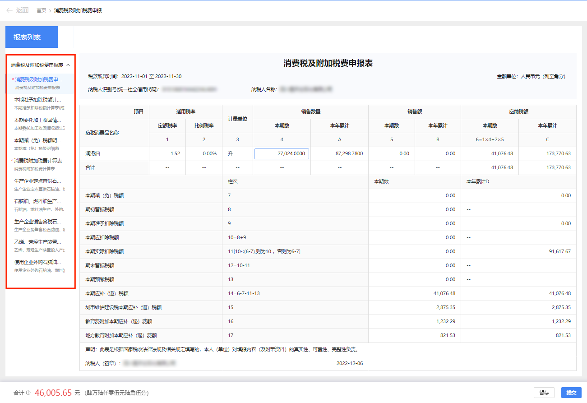
Task: Open 本期委托加工收回情况 report in the sidebar
Action: point(38,120)
